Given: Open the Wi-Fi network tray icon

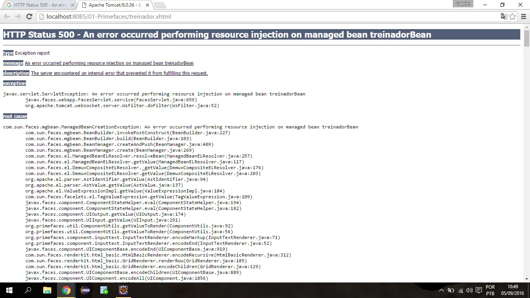Looking at the screenshot, I should tap(461, 290).
